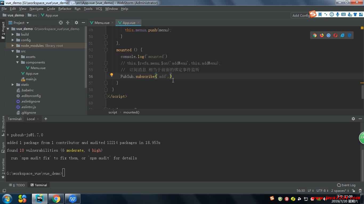Image resolution: width=364 pixels, height=204 pixels.
Task: Open Terminal panel settings gear
Action: pos(353,119)
